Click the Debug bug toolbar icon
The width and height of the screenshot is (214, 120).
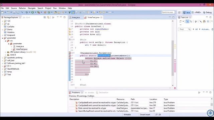27,12
